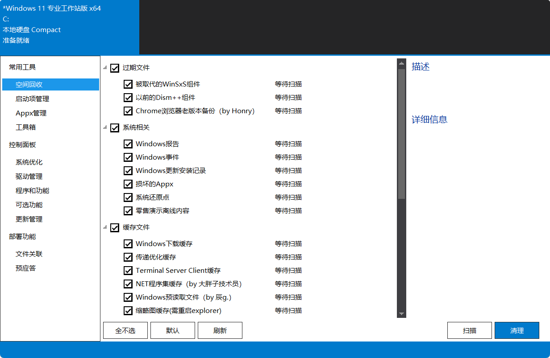The height and width of the screenshot is (358, 550).
Task: Click the 全不选 button
Action: coord(125,330)
